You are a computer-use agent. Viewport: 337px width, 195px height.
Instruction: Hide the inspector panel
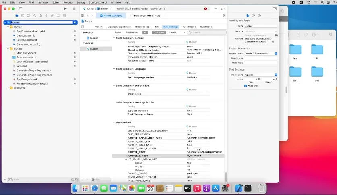click(x=275, y=8)
